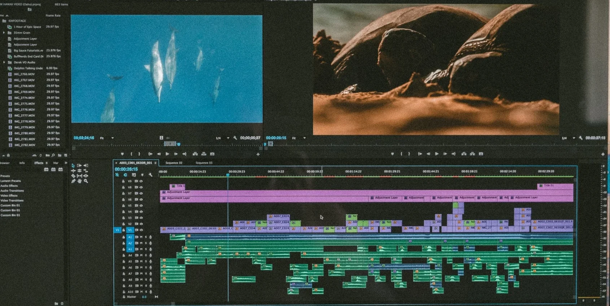
Task: Select the Pen tool
Action: pos(73,181)
